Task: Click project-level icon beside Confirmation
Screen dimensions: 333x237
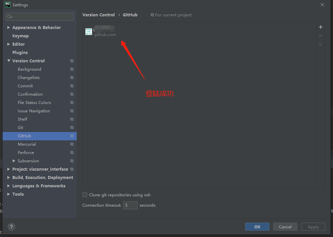Action: [72, 94]
